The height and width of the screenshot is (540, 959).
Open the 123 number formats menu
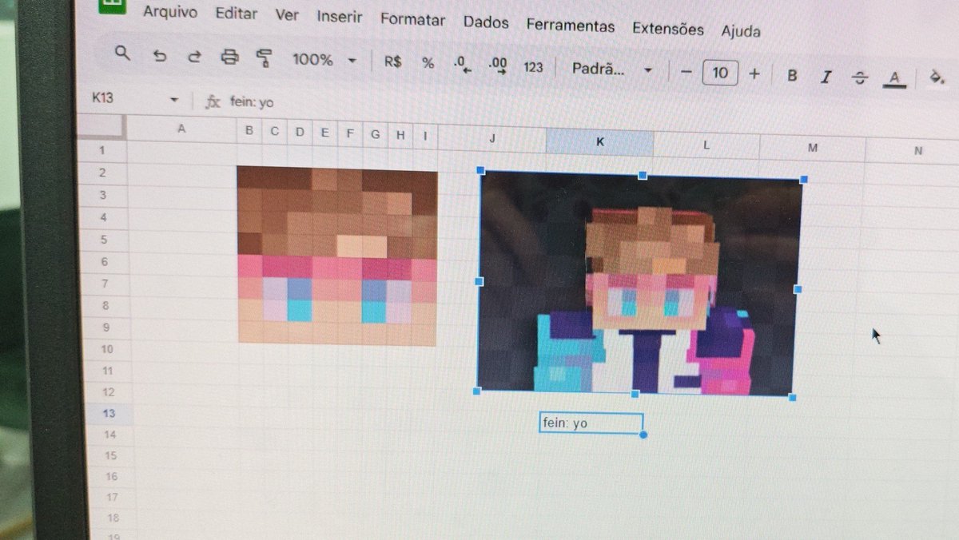[533, 67]
